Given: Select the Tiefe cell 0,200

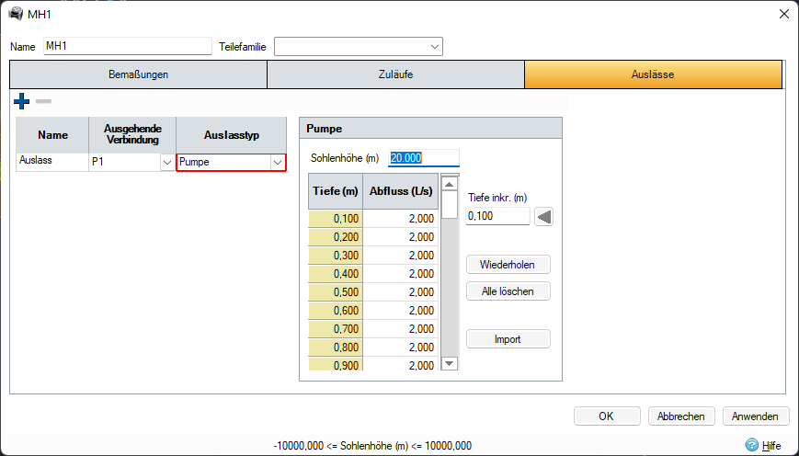Looking at the screenshot, I should pyautogui.click(x=336, y=237).
